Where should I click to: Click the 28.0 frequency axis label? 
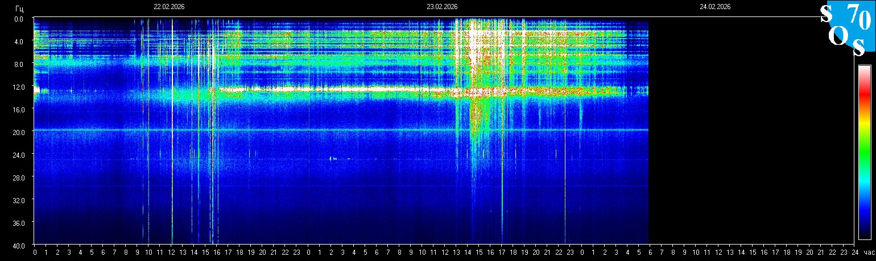18,178
